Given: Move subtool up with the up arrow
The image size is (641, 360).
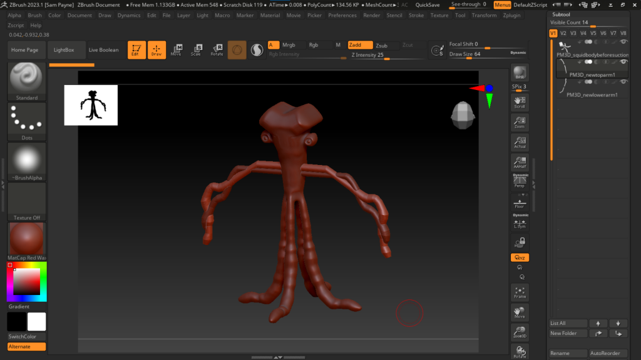Looking at the screenshot, I should tap(598, 323).
